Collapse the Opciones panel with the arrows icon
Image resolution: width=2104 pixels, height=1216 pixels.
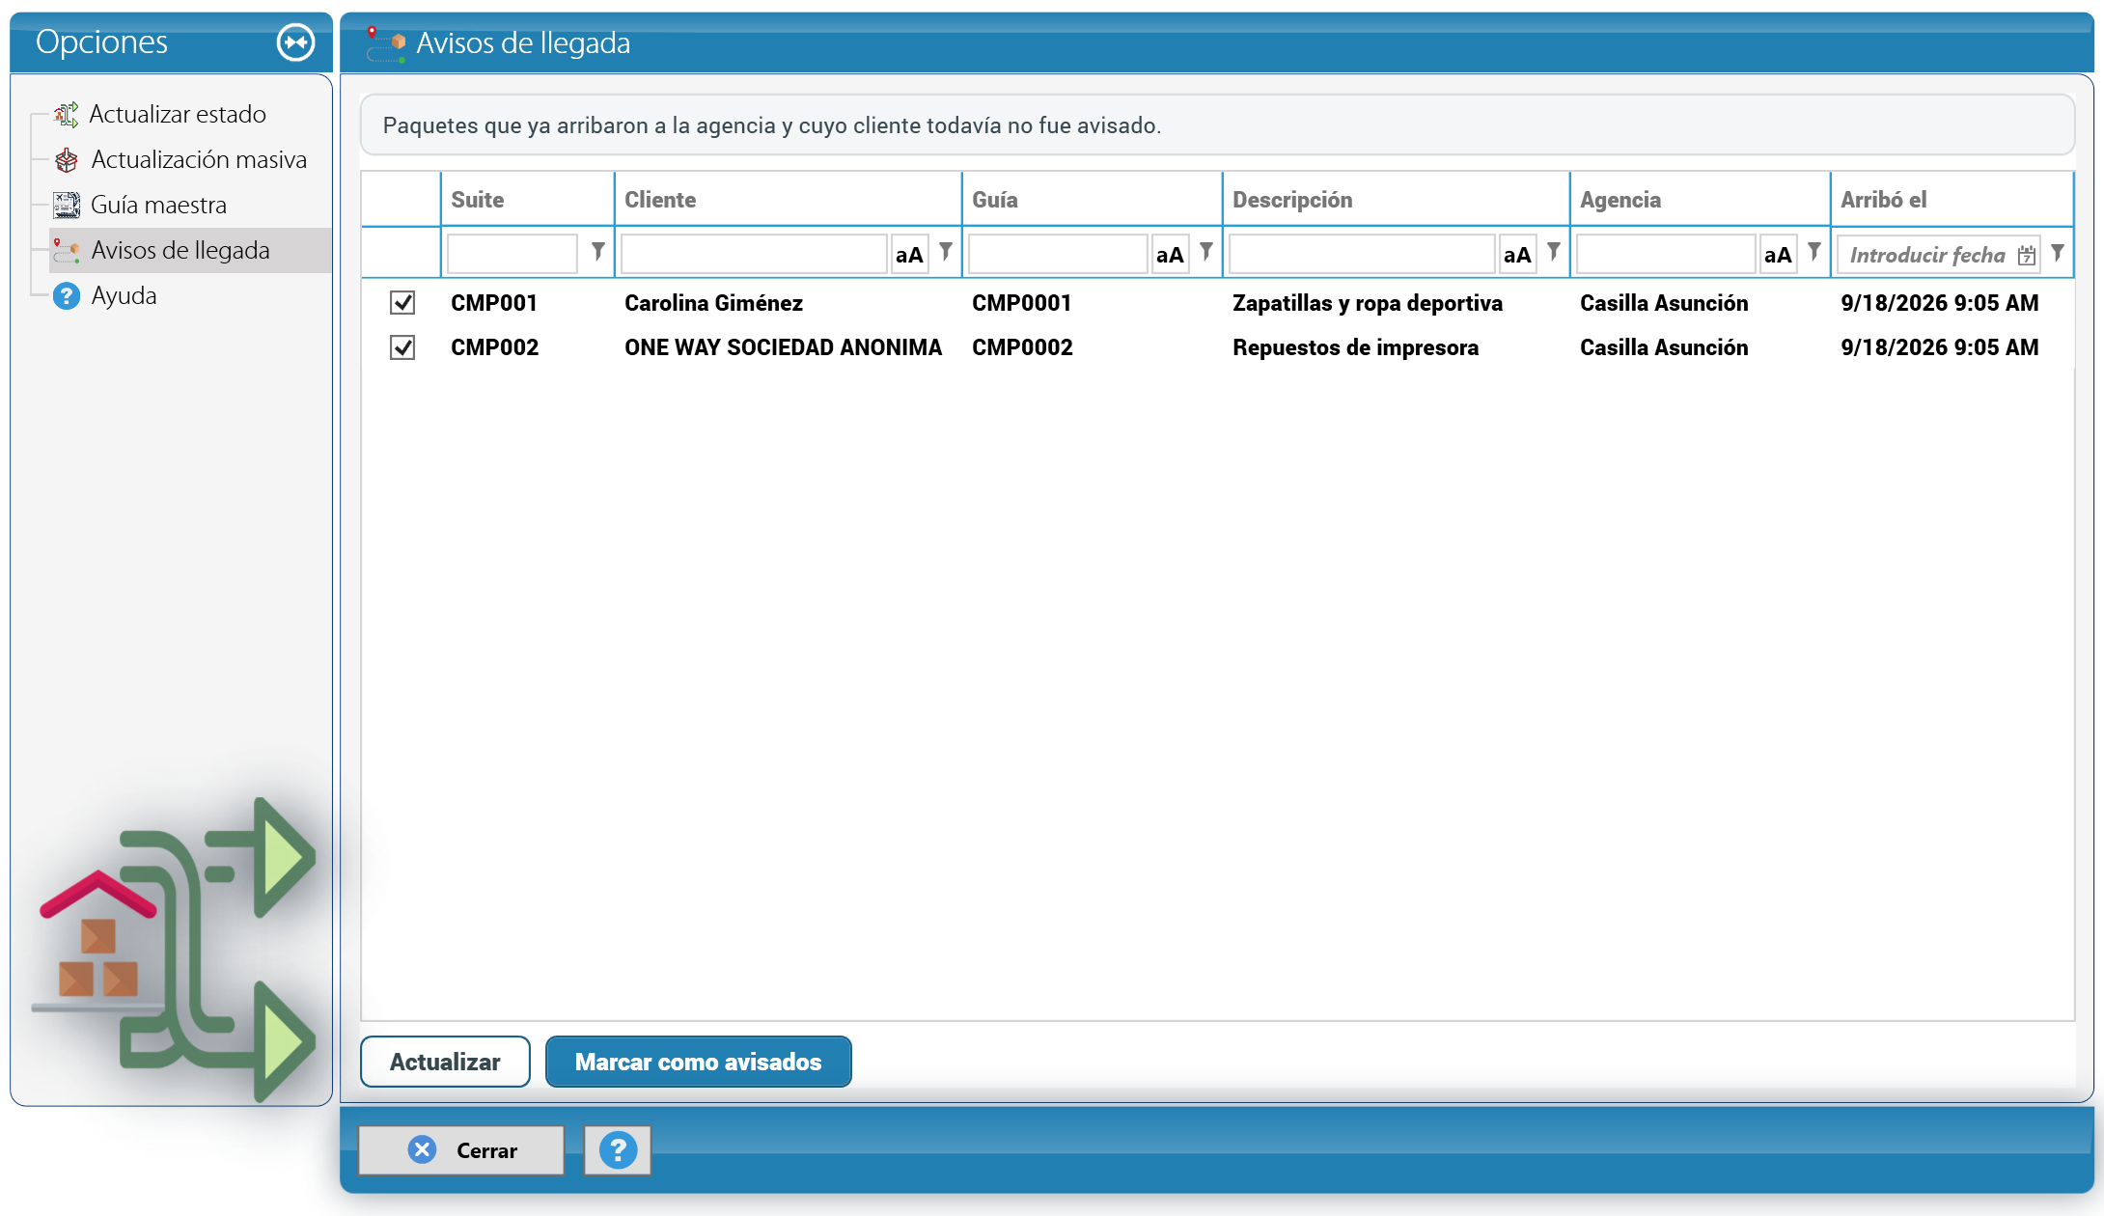(x=295, y=42)
